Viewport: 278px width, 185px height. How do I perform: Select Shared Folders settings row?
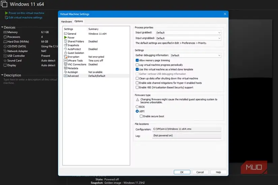click(96, 41)
